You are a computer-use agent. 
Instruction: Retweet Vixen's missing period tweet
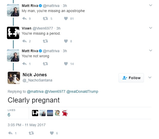(45, 41)
